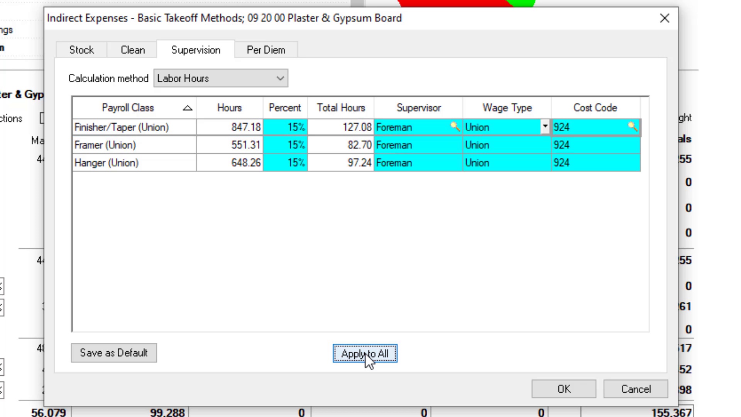The image size is (741, 417).
Task: Click Wage Type cell for Hanger (Union)
Action: (506, 163)
